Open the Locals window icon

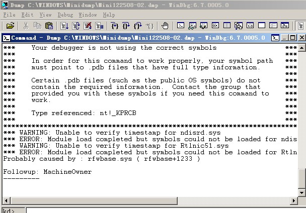coord(203,26)
